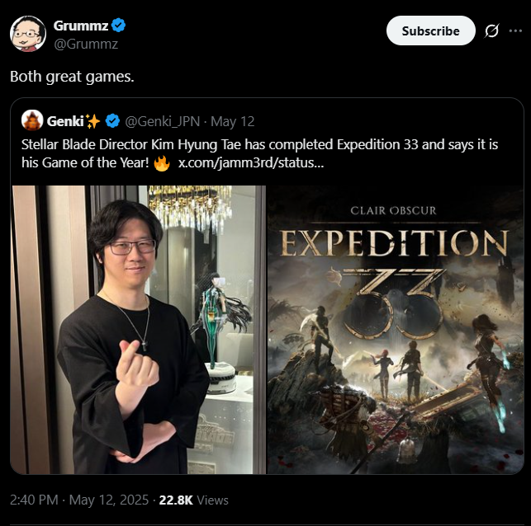Open the @Grummz handle link
This screenshot has height=526, width=531.
(x=86, y=45)
